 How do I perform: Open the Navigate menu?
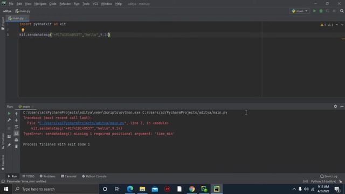click(x=40, y=4)
